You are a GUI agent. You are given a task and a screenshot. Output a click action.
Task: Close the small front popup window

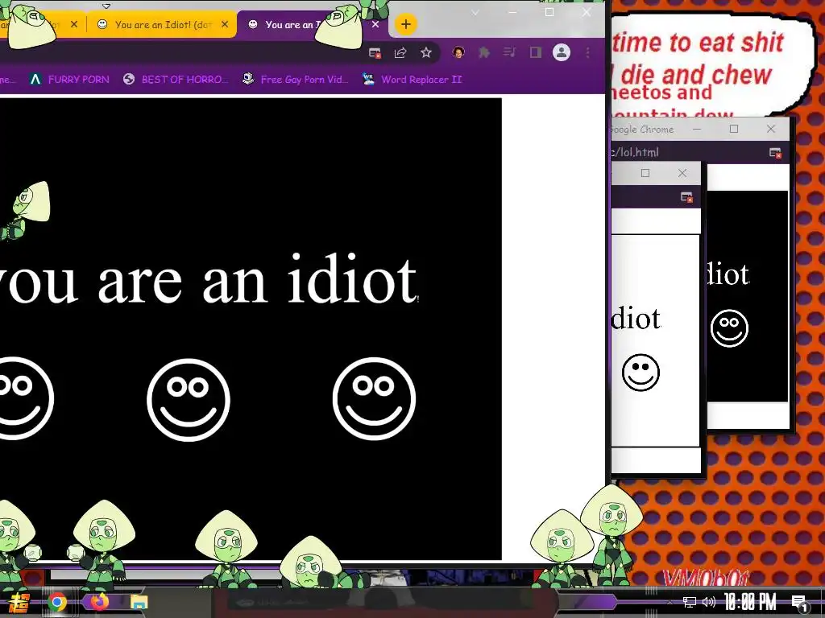tap(682, 173)
